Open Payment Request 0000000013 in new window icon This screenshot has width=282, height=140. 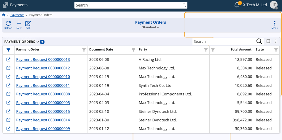[9, 60]
